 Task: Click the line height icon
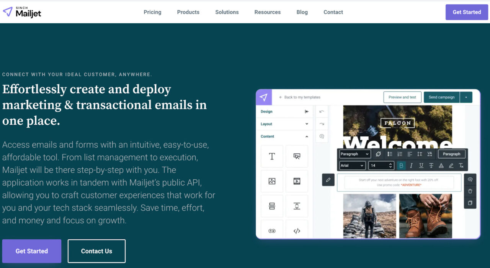420,154
